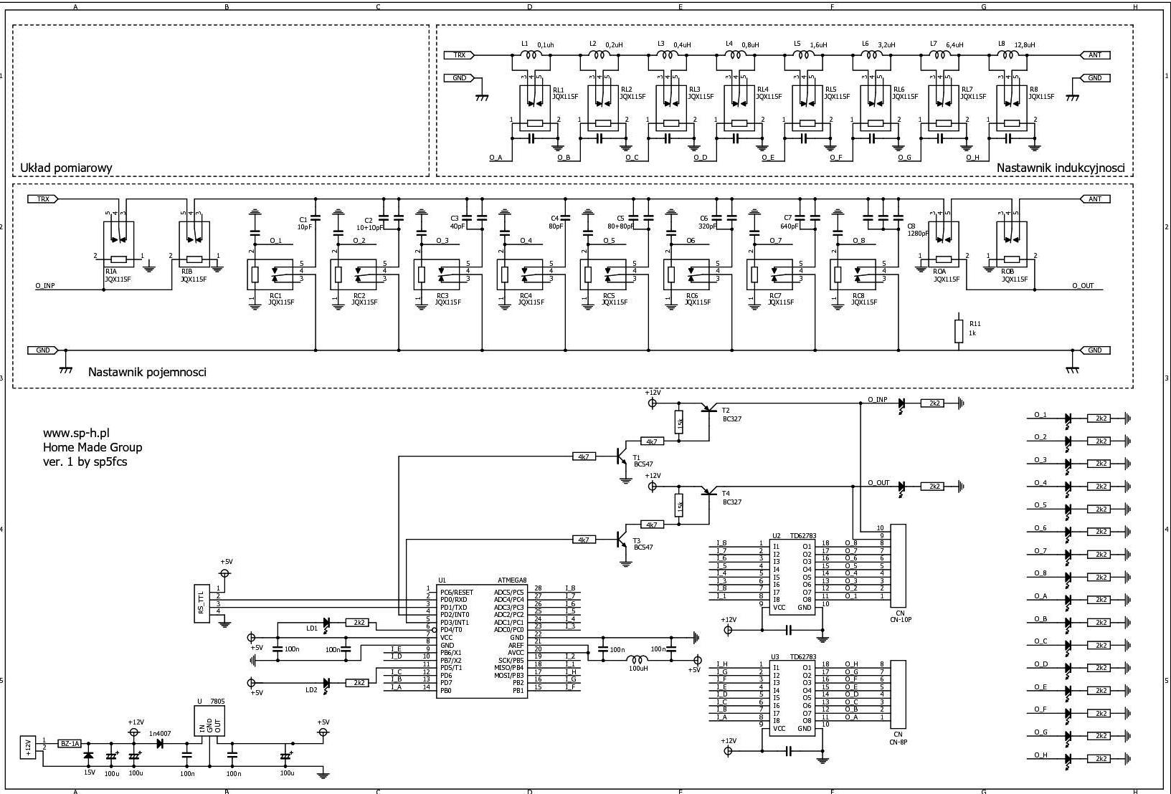Select the BZ-1A fuse symbol

(x=70, y=744)
